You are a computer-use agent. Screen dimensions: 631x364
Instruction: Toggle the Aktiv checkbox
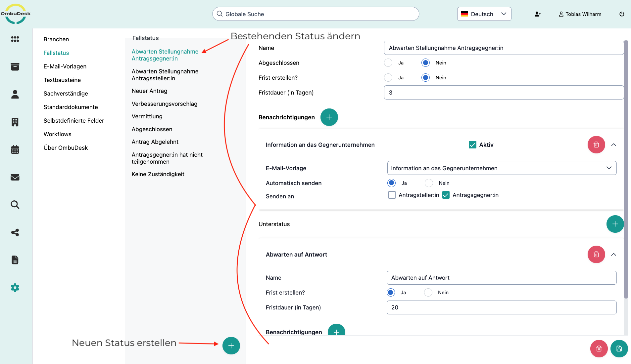coord(472,145)
